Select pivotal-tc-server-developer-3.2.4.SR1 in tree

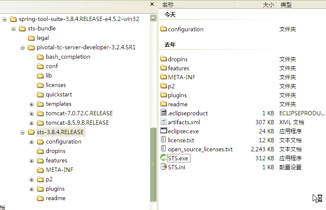(x=86, y=48)
